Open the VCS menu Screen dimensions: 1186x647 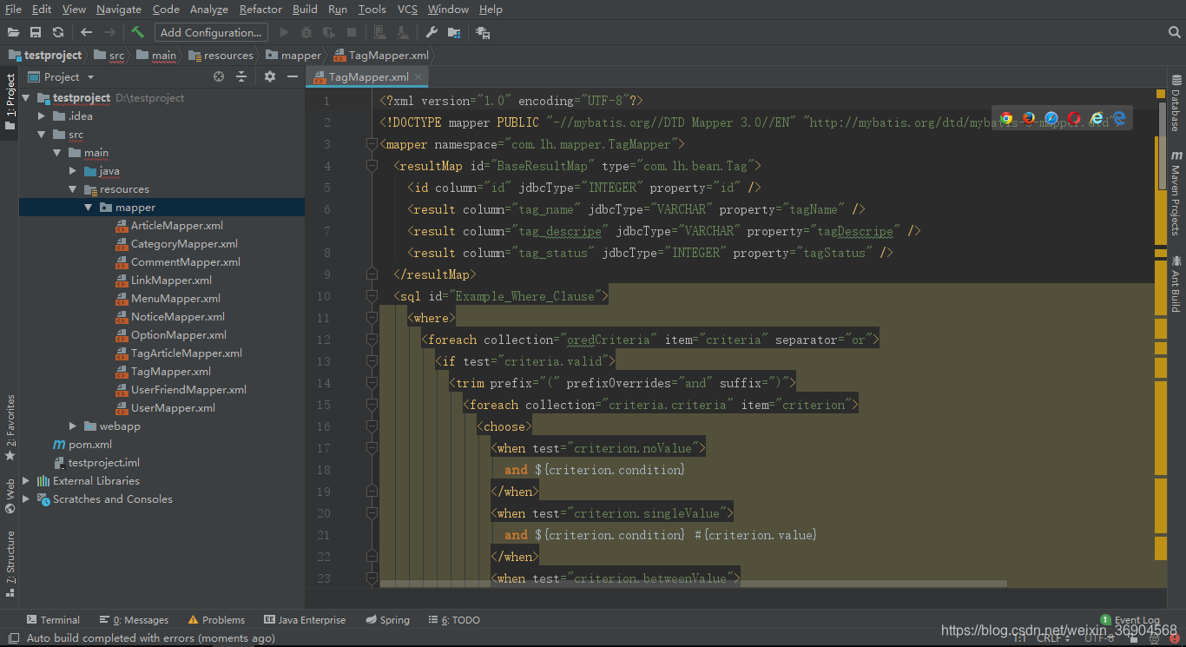pyautogui.click(x=407, y=9)
